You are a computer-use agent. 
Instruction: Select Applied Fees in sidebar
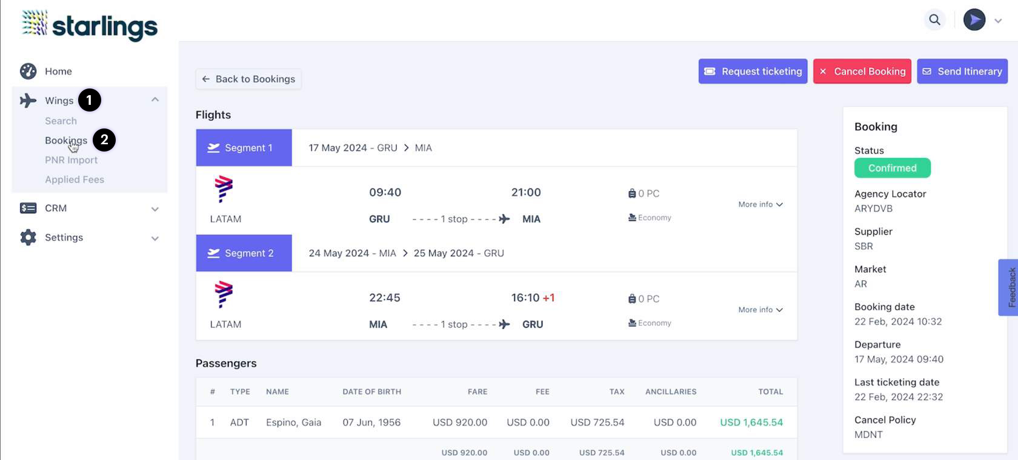pyautogui.click(x=75, y=179)
